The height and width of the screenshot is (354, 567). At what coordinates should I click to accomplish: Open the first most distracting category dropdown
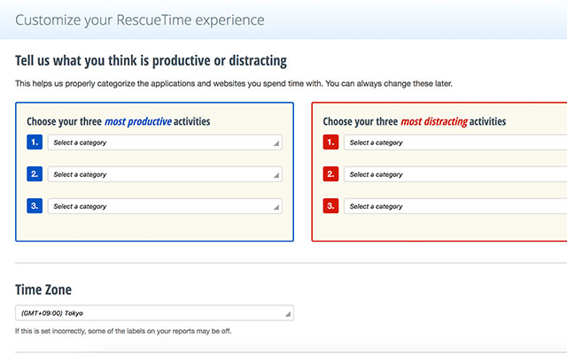pyautogui.click(x=455, y=142)
